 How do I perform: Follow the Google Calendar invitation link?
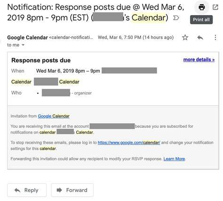[54, 116]
